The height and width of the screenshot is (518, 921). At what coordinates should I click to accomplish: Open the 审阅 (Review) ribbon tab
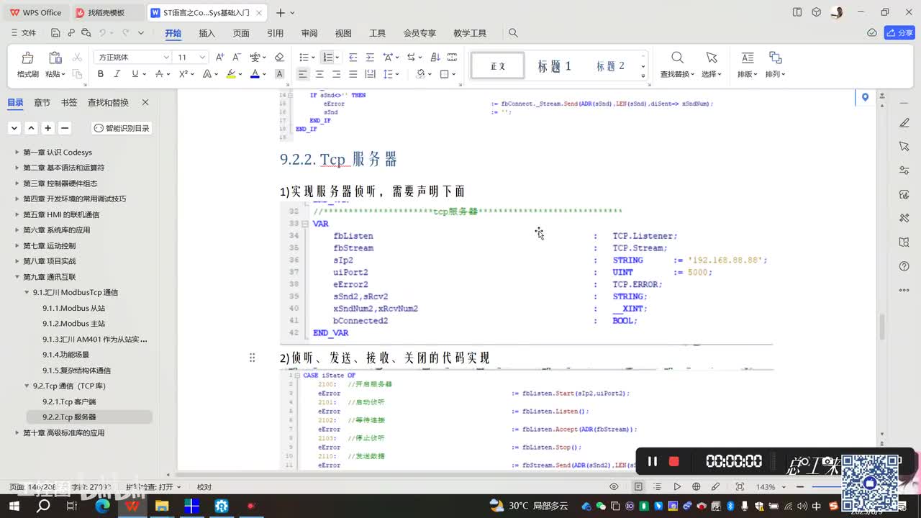point(309,33)
